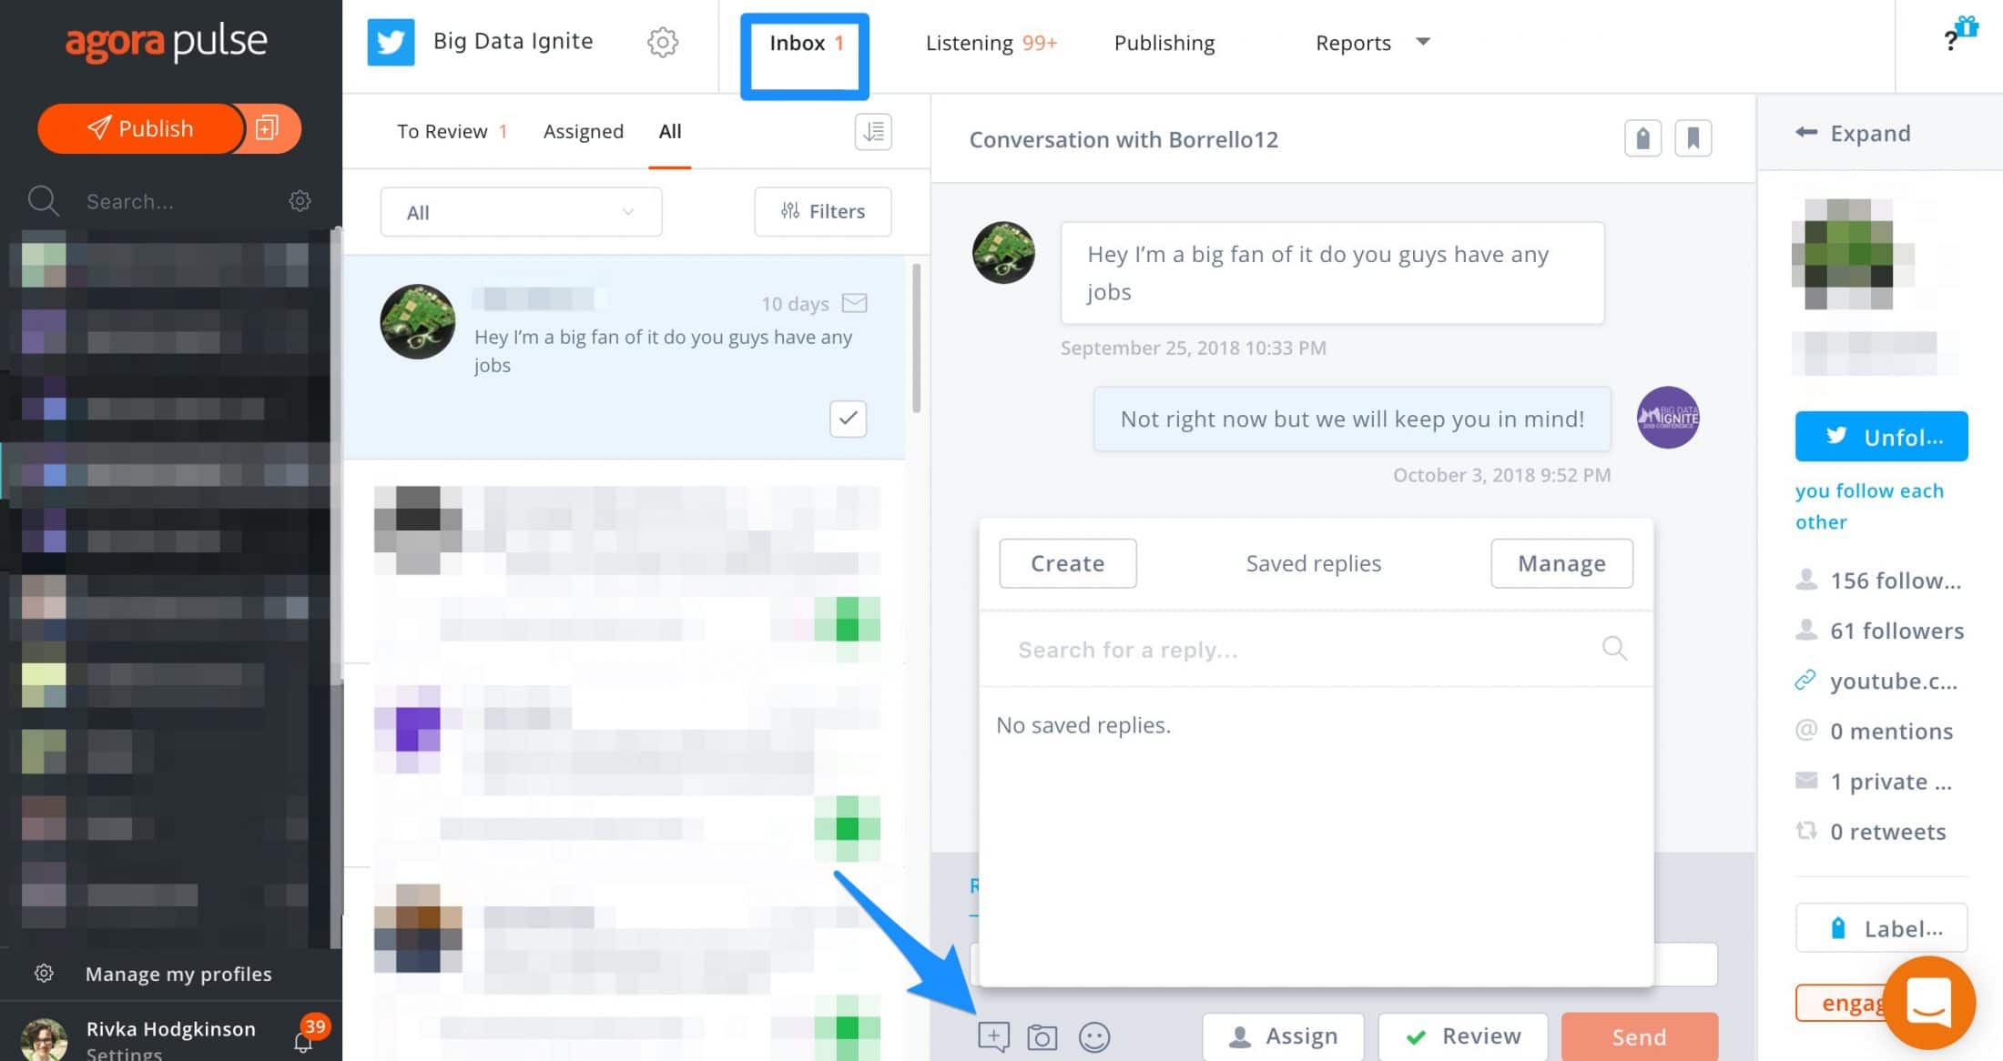Expand the Reports dropdown menu
Viewport: 2003px width, 1061px height.
1372,42
